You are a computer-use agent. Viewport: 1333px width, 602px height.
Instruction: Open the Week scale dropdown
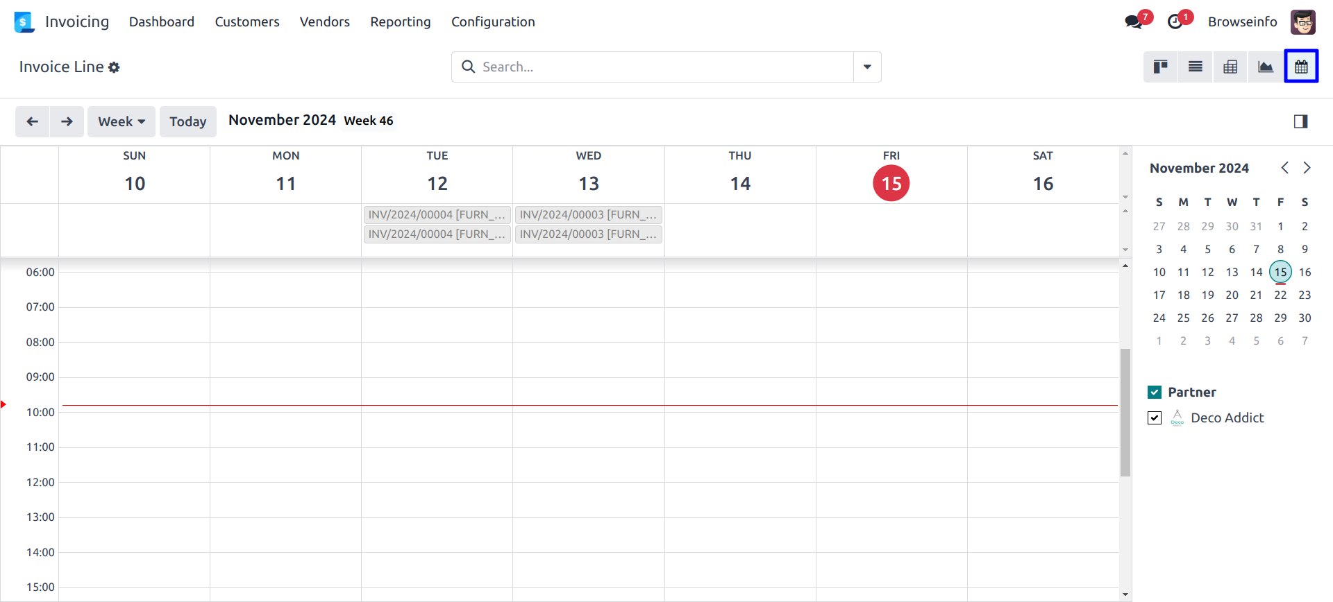pos(121,121)
